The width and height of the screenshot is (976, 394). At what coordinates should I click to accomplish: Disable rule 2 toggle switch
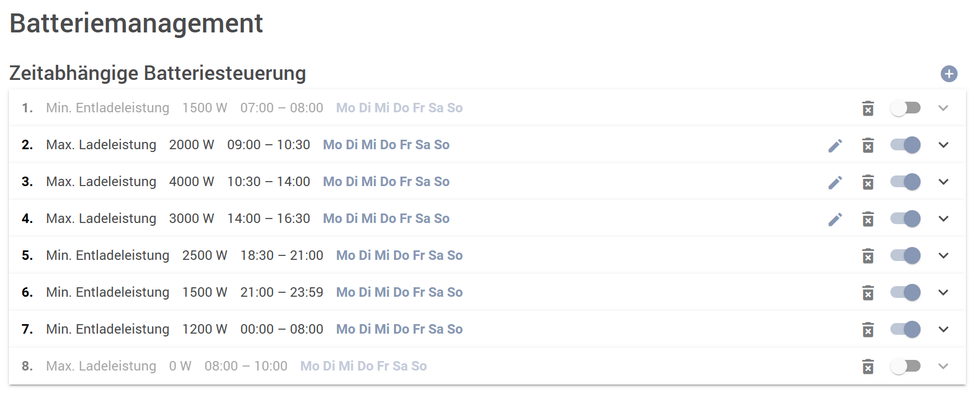coord(905,145)
